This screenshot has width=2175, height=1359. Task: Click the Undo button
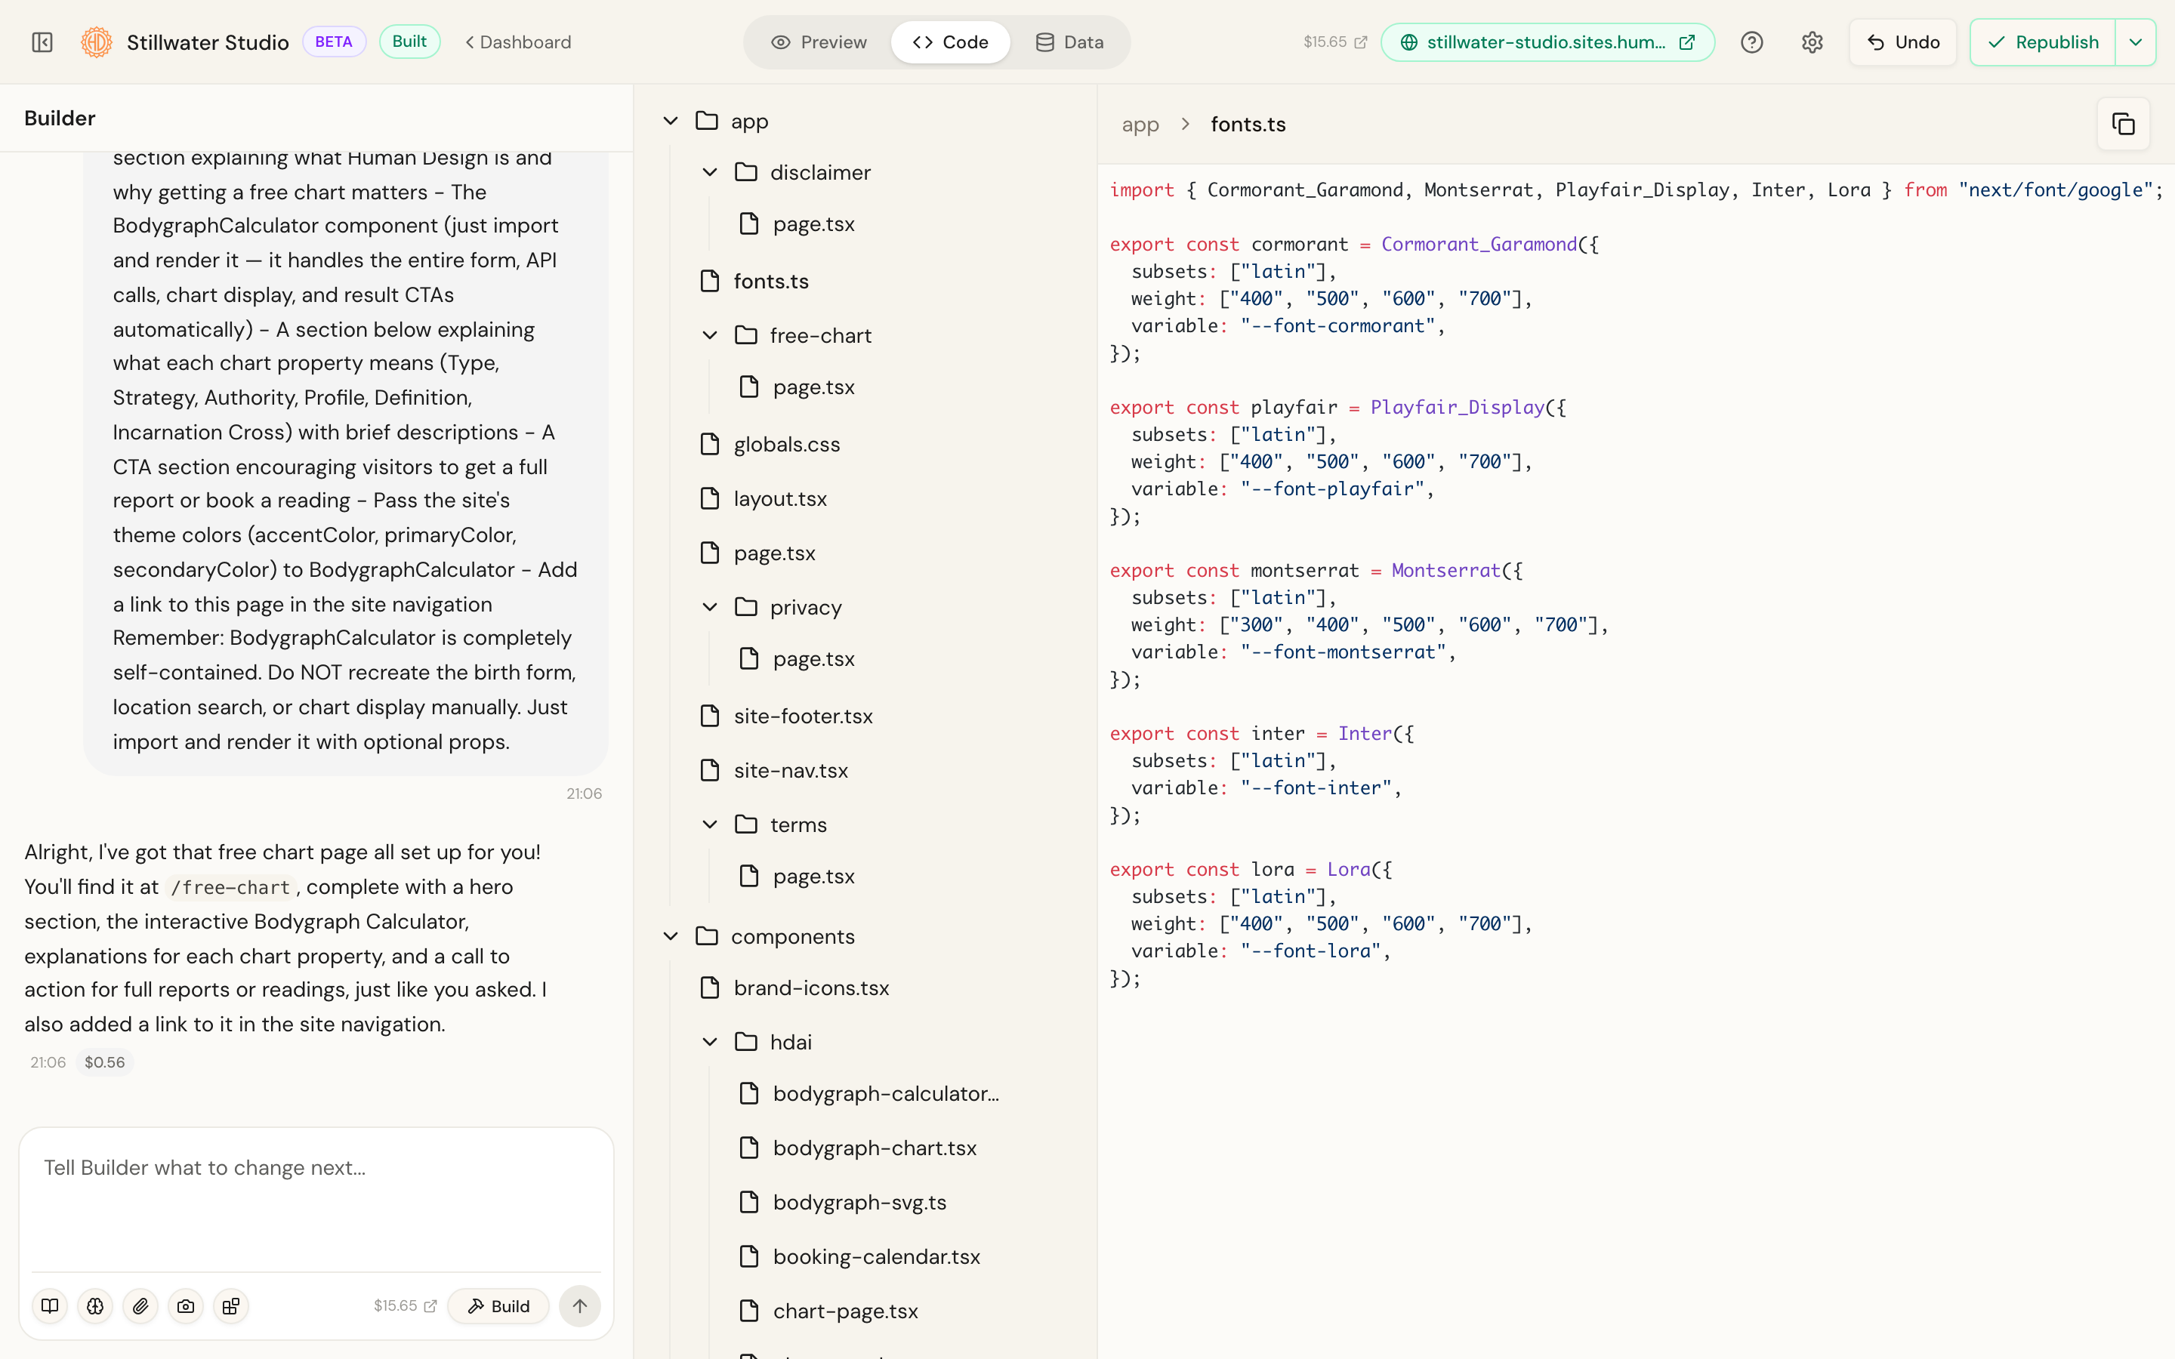click(x=1902, y=42)
